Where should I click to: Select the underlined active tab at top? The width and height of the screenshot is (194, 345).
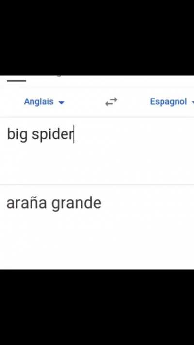pos(16,81)
